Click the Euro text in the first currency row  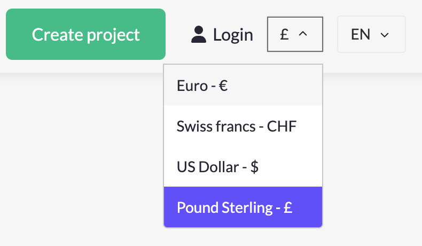pyautogui.click(x=192, y=86)
